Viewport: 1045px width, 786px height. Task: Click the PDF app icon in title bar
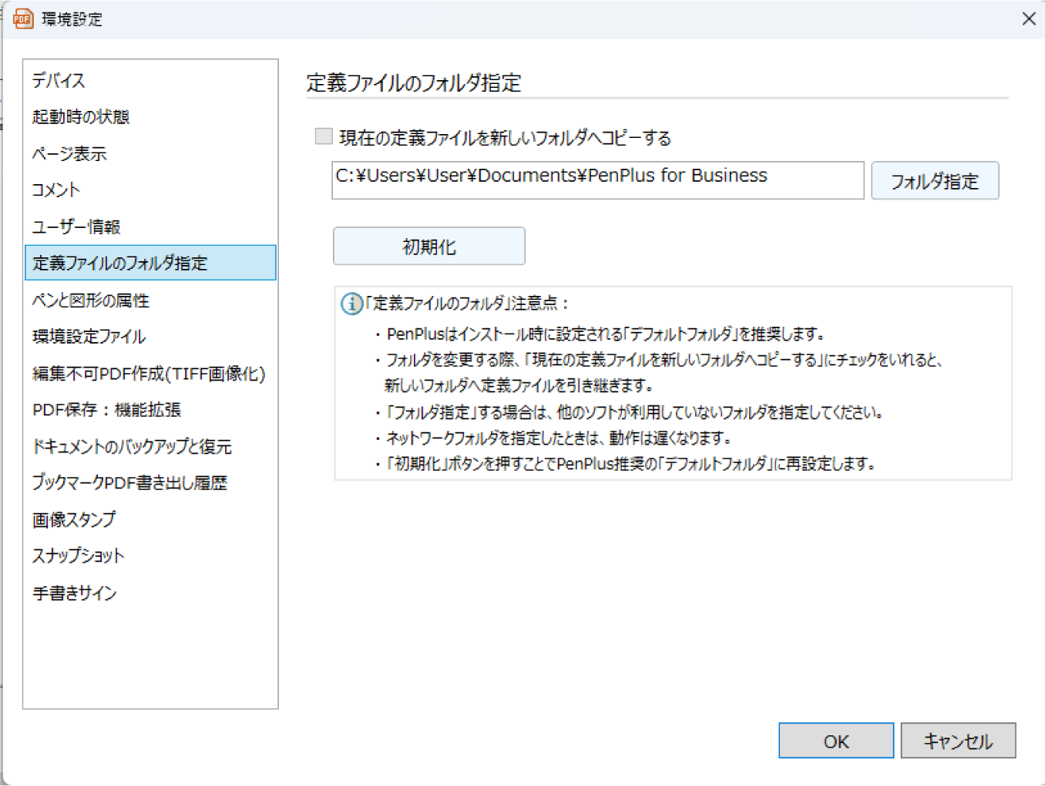click(23, 18)
